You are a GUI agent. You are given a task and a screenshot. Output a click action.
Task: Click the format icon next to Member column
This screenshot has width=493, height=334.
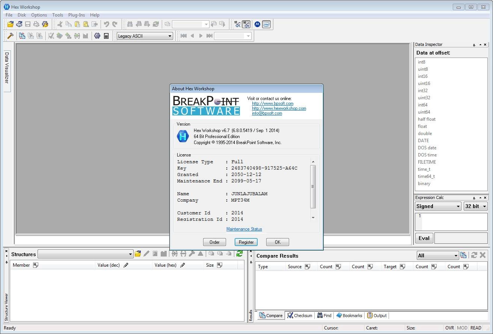point(36,265)
